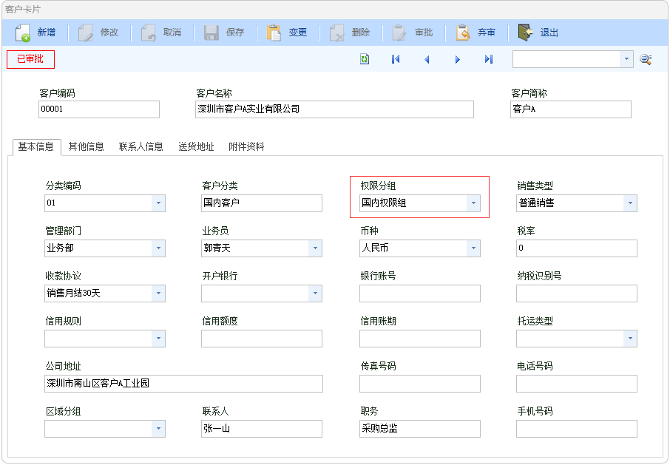
Task: Expand the 销售类型 dropdown
Action: click(630, 203)
